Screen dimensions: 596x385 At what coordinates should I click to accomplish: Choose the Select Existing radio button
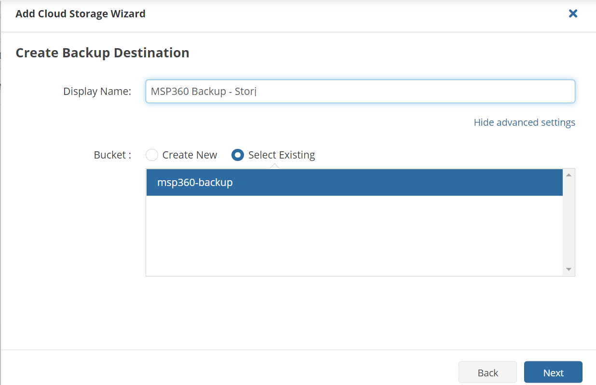click(237, 155)
